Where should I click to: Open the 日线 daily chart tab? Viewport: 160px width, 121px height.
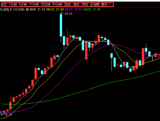(x=67, y=5)
